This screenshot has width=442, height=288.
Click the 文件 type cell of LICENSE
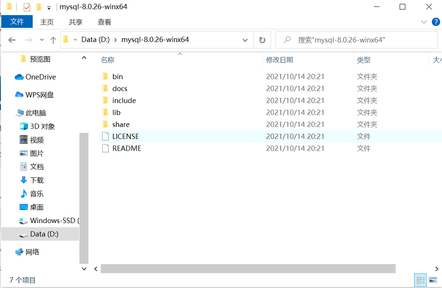point(364,137)
